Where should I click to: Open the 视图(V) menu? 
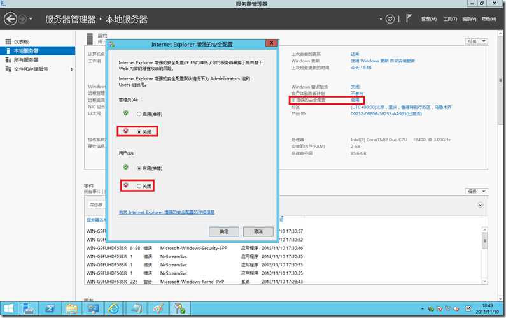coord(469,19)
